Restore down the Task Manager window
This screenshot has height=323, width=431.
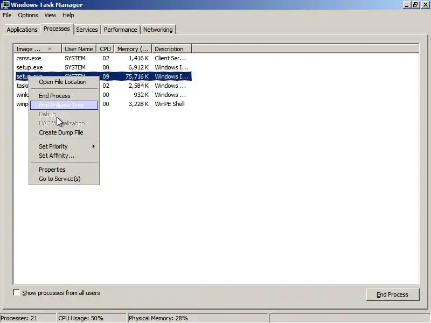[415, 5]
